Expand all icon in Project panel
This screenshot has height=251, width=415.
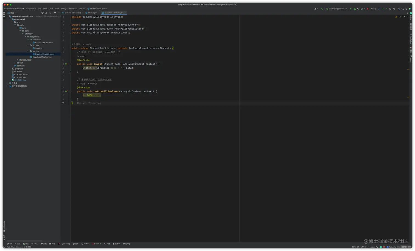(46, 13)
